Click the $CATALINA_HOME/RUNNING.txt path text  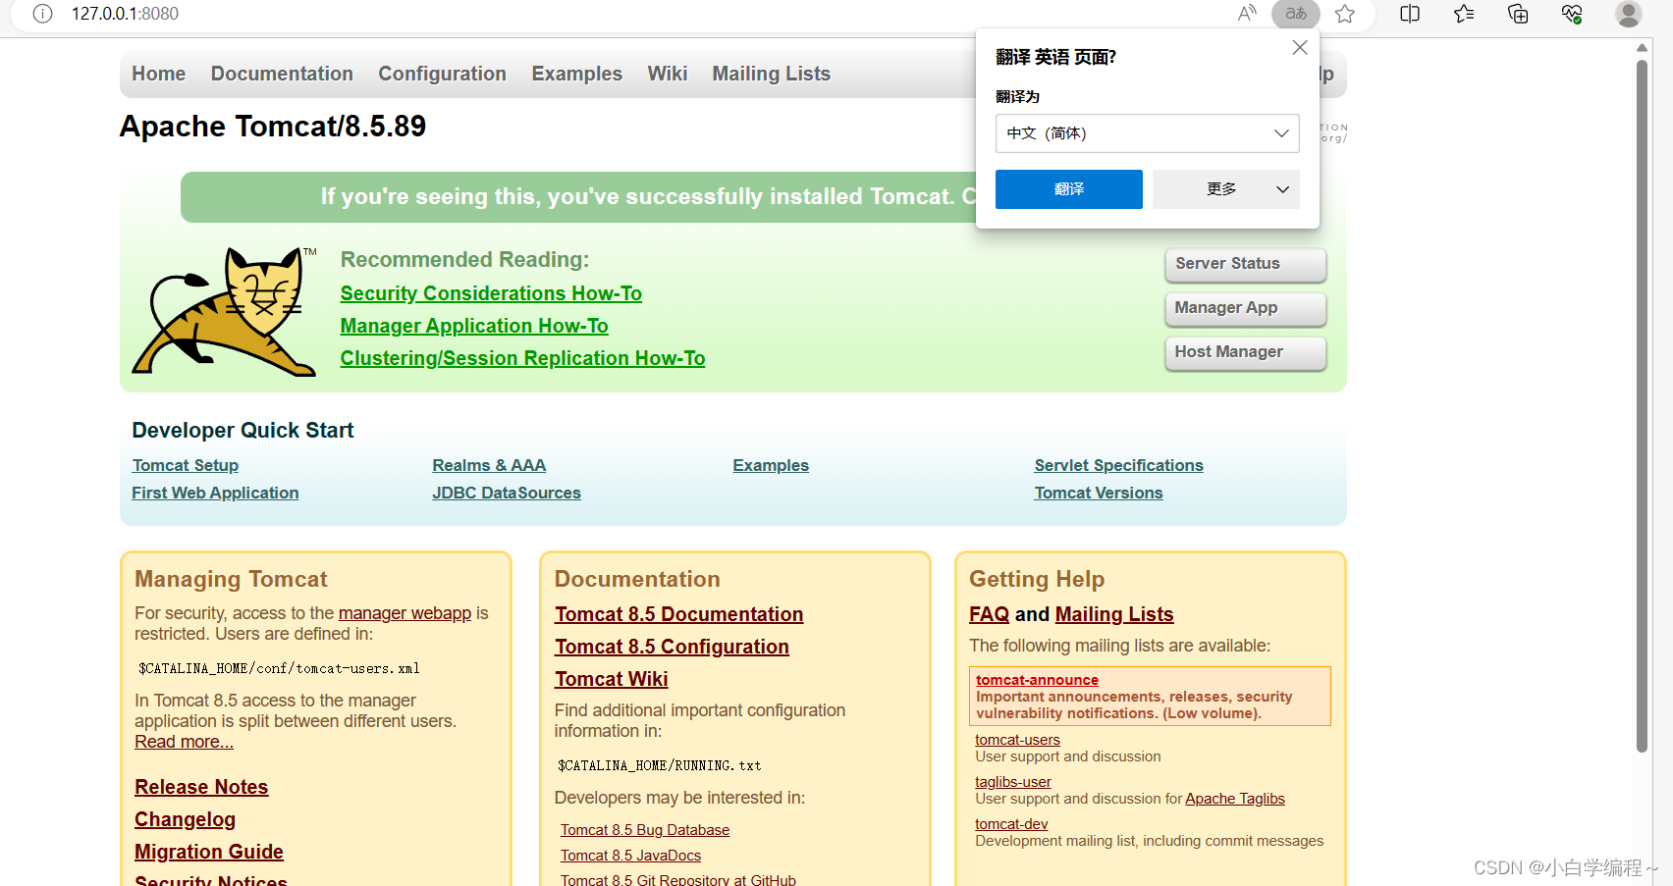point(659,765)
